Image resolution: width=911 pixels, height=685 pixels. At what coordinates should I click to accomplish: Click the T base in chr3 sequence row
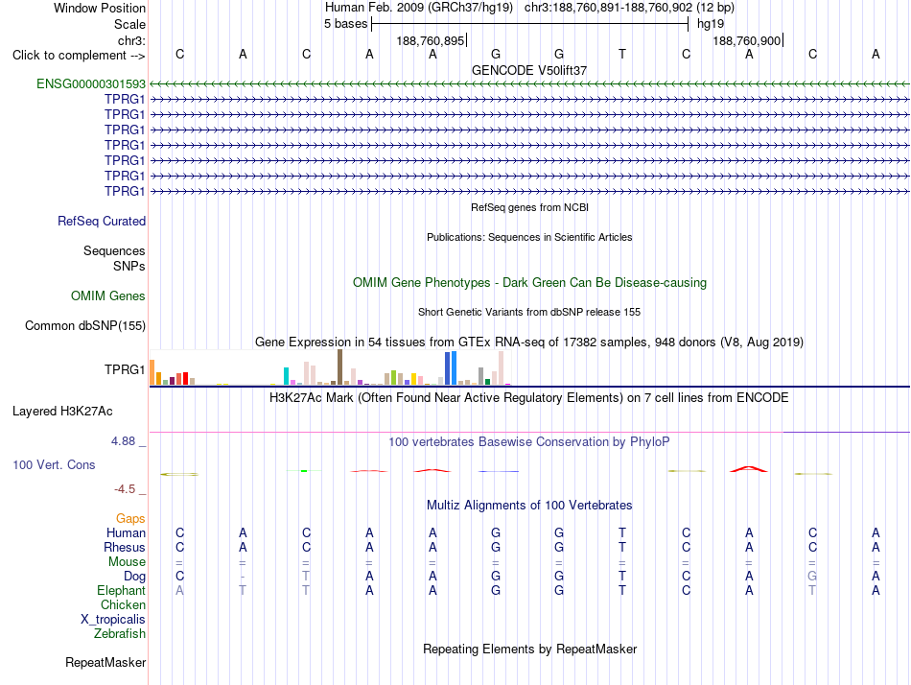point(622,55)
